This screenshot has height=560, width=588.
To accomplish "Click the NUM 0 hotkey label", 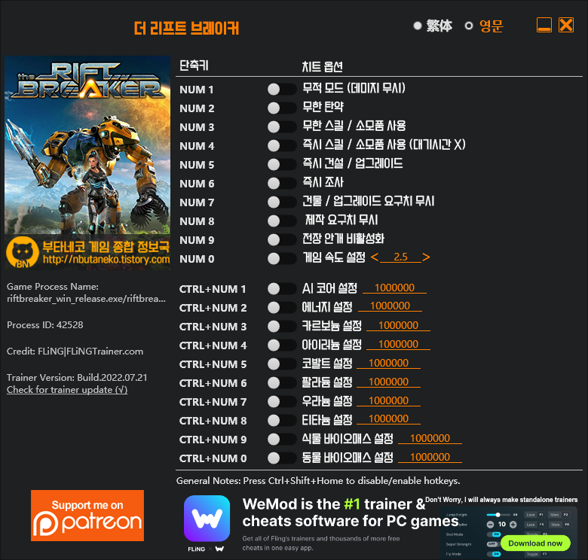I will (x=197, y=259).
